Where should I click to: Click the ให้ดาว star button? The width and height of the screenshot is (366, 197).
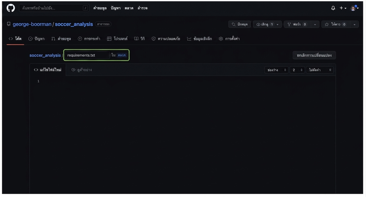pos(336,24)
